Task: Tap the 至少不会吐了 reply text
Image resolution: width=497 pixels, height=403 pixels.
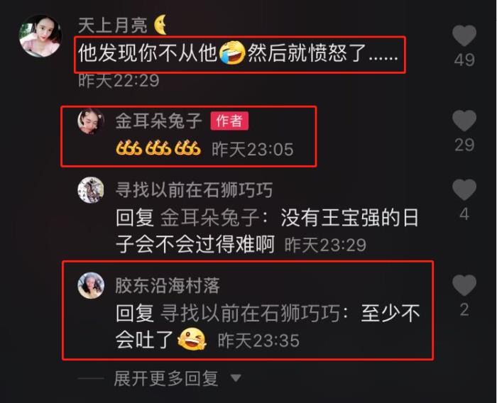Action: coord(268,326)
